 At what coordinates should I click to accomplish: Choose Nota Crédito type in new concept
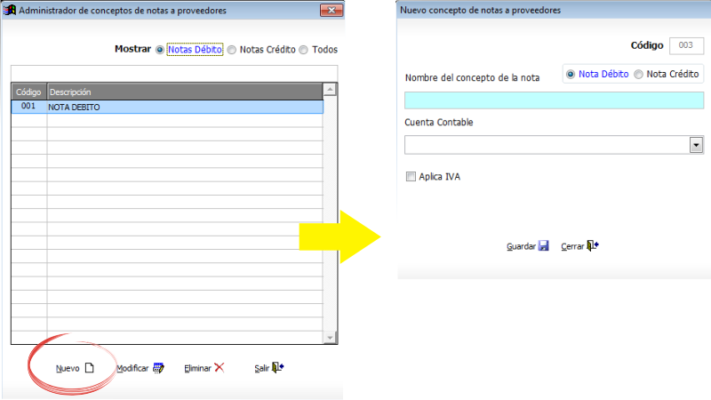click(638, 75)
